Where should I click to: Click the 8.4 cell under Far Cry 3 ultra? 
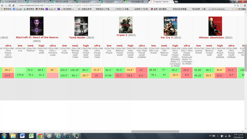click(x=187, y=75)
